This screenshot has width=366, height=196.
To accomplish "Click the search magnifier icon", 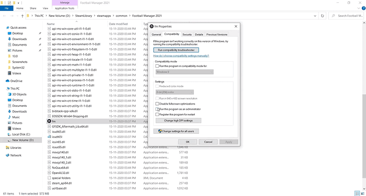I will pos(334,16).
